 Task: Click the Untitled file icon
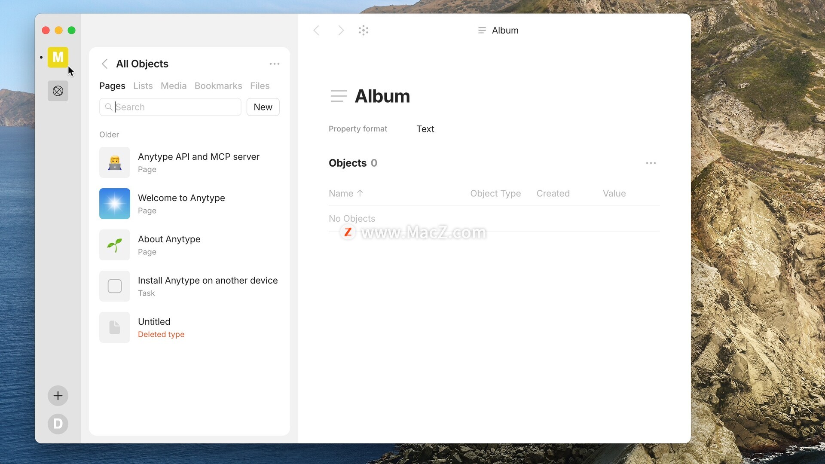pos(115,327)
